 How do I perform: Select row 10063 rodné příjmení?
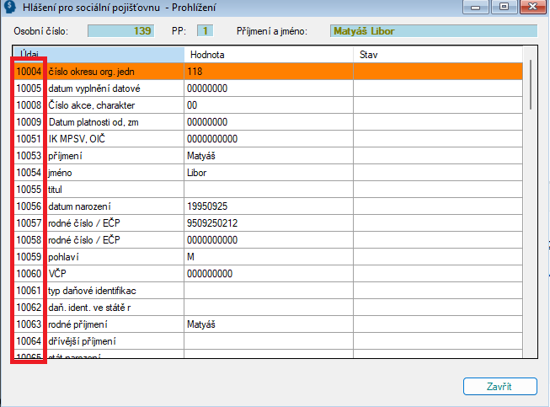(x=268, y=324)
